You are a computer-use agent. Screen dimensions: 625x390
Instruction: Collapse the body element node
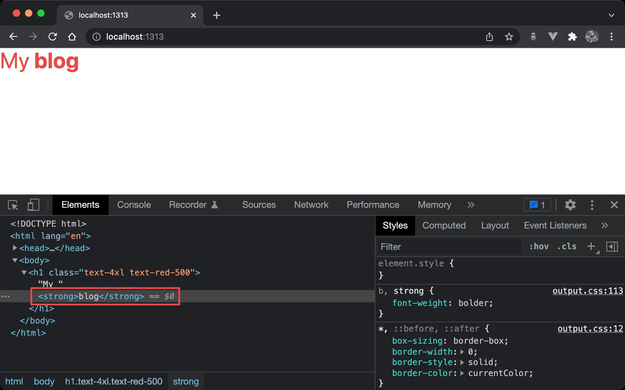pyautogui.click(x=15, y=260)
